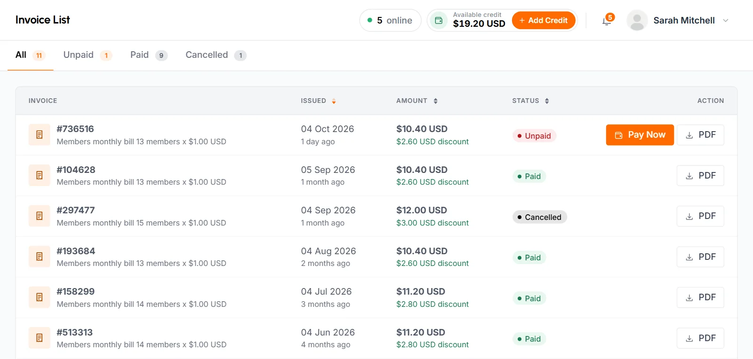753x359 pixels.
Task: Switch to the Paid tab
Action: click(149, 55)
